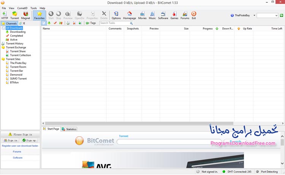
Task: Click the horizontal scrollbar of task list
Action: 139,123
